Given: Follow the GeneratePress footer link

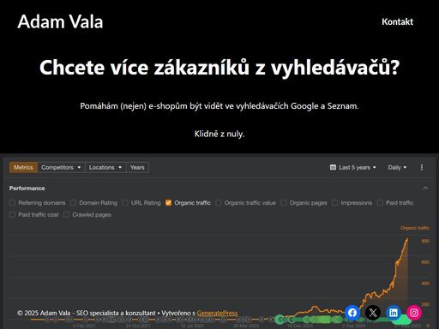Looking at the screenshot, I should (217, 313).
